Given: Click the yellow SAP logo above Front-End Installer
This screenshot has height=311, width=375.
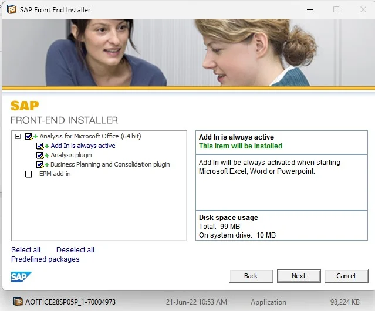Looking at the screenshot, I should pos(25,106).
